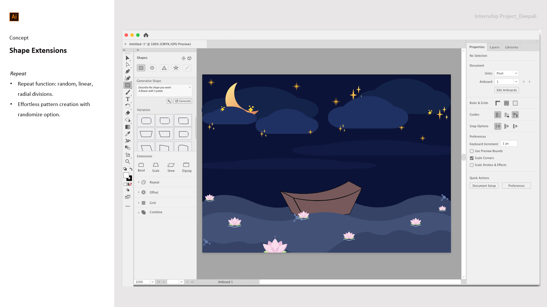Click the white fill color swatch

126,175
